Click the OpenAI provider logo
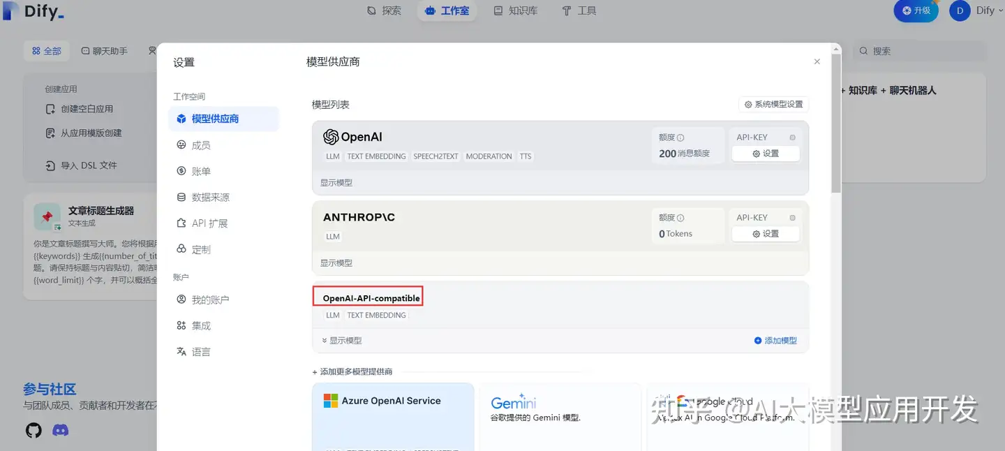The height and width of the screenshot is (451, 1005). coord(352,137)
